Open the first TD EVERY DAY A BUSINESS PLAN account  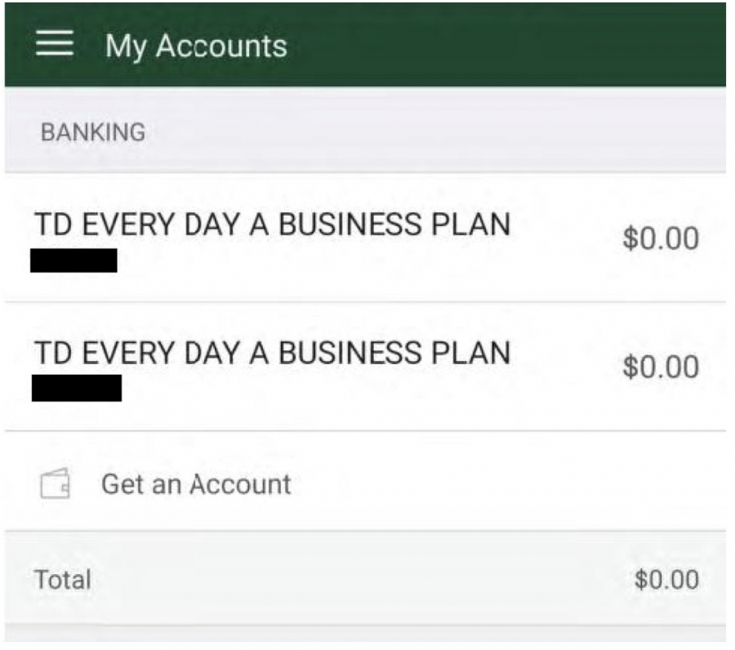tap(272, 225)
